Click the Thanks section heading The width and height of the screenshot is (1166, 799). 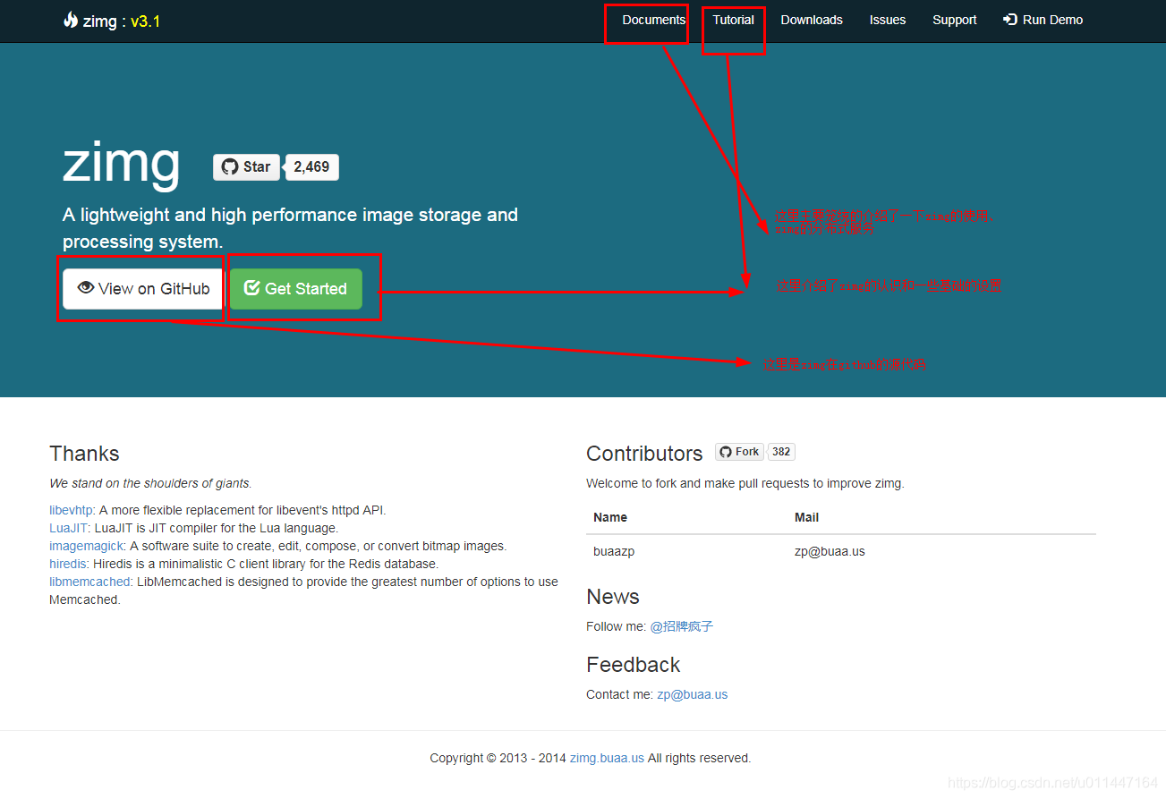tap(84, 454)
